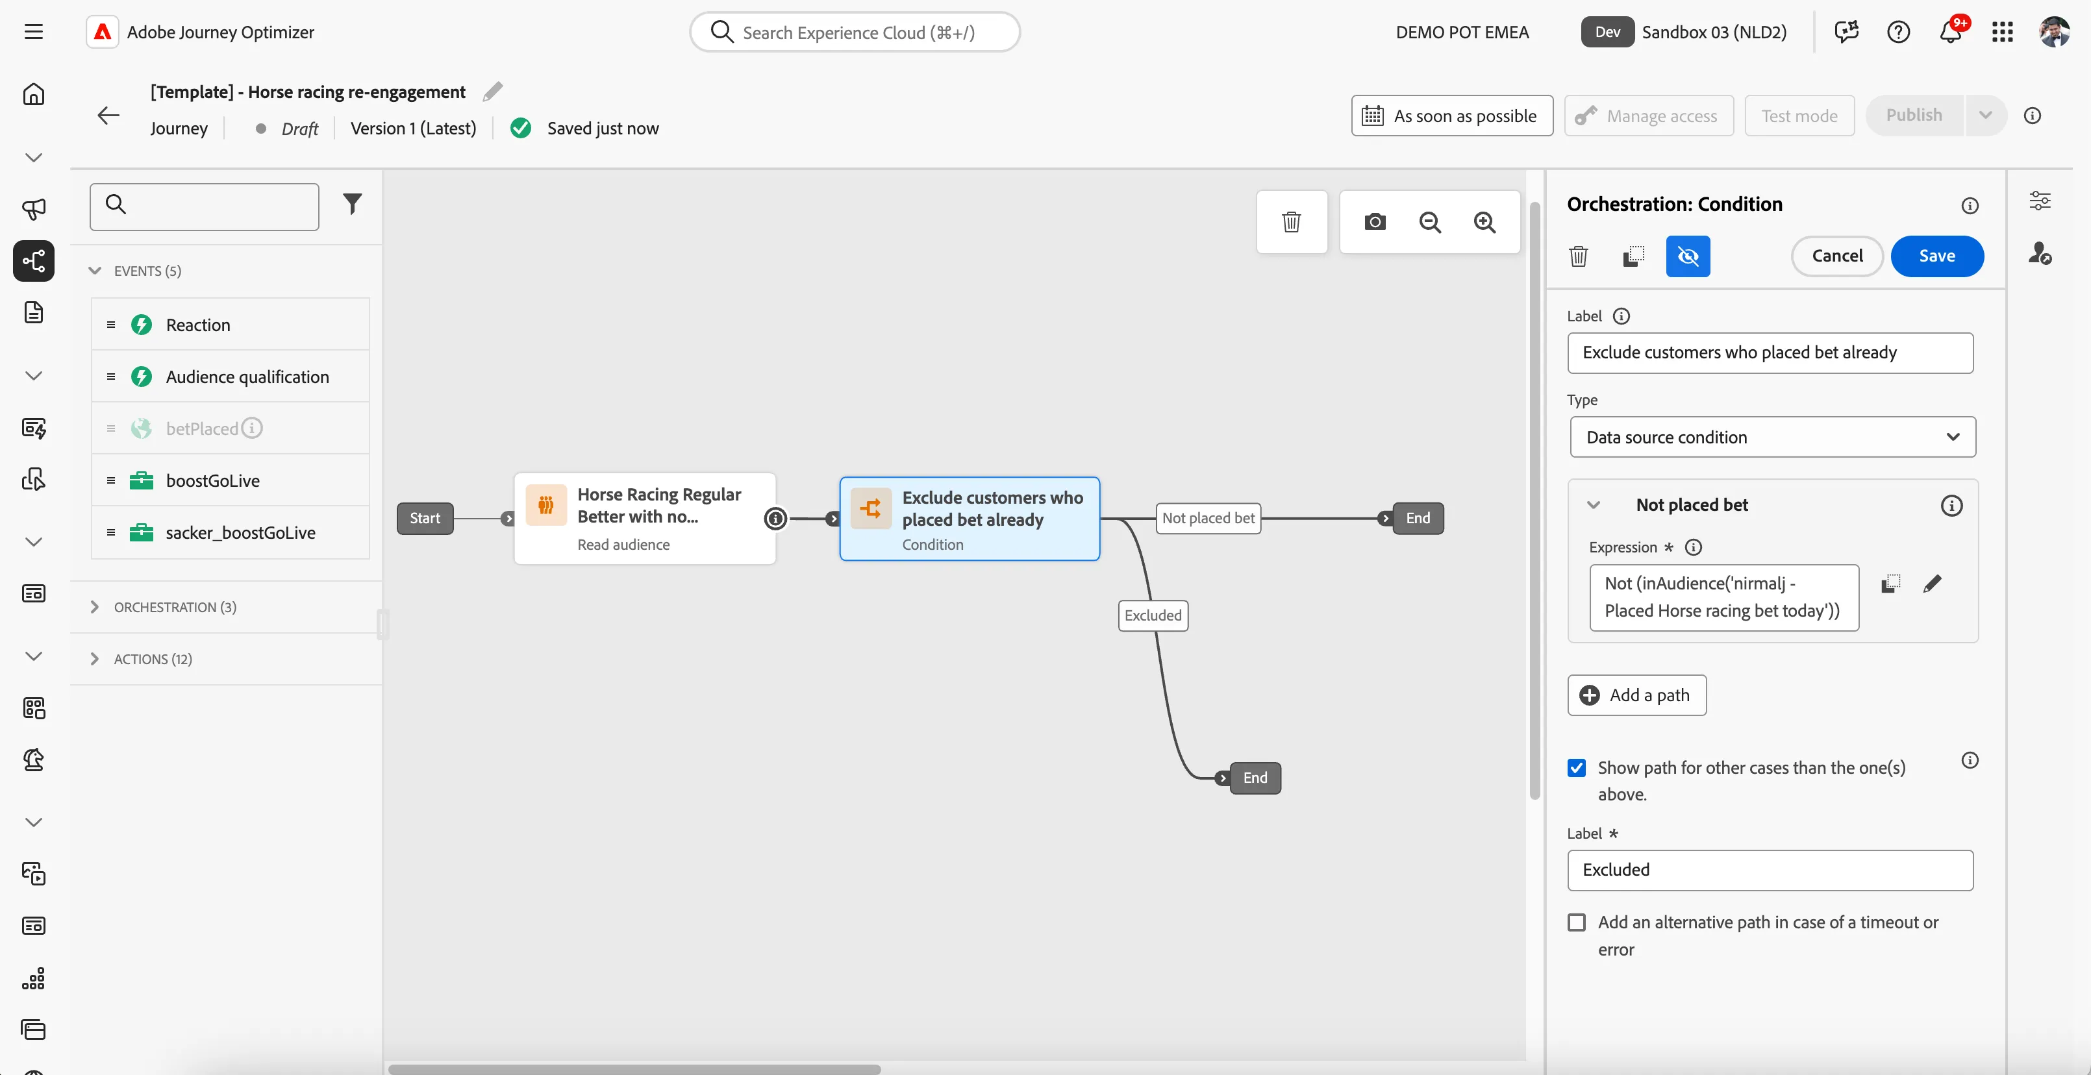Open journey properties sliders icon
The width and height of the screenshot is (2091, 1075).
click(x=2040, y=201)
